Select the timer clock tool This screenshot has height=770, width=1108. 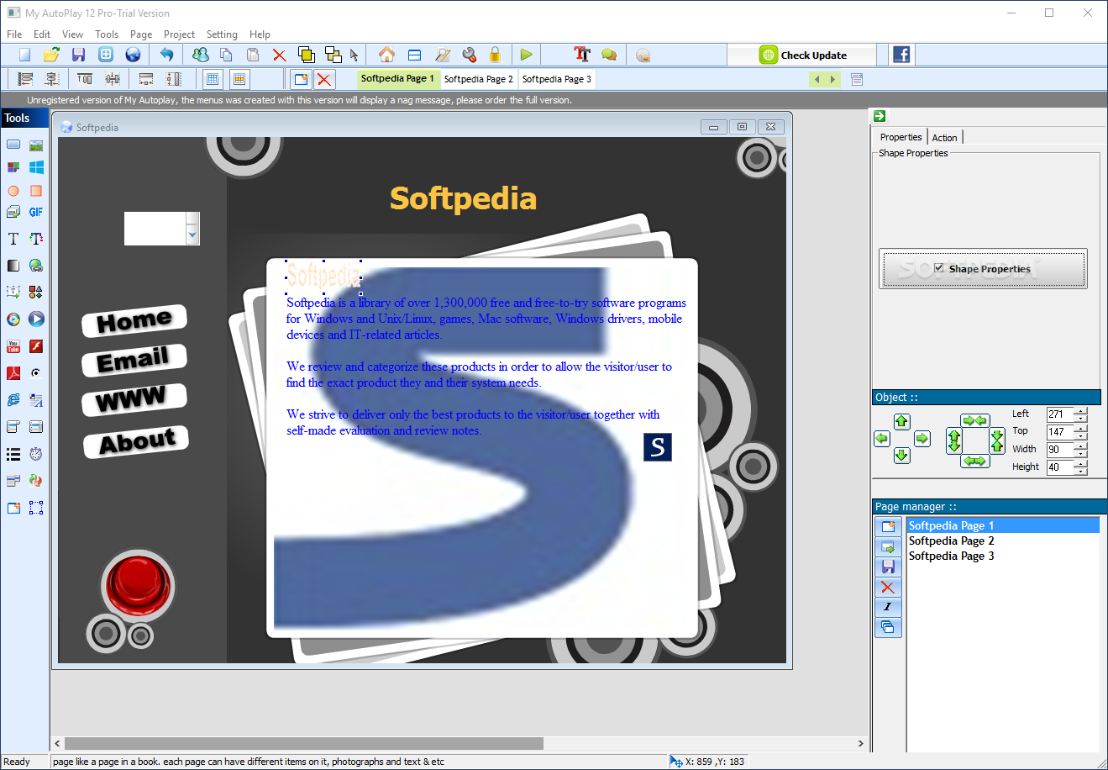point(36,454)
